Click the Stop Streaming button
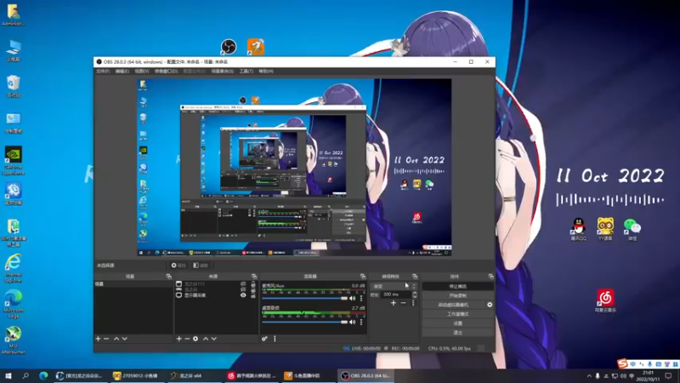Viewport: 680px width, 383px height. [x=457, y=287]
